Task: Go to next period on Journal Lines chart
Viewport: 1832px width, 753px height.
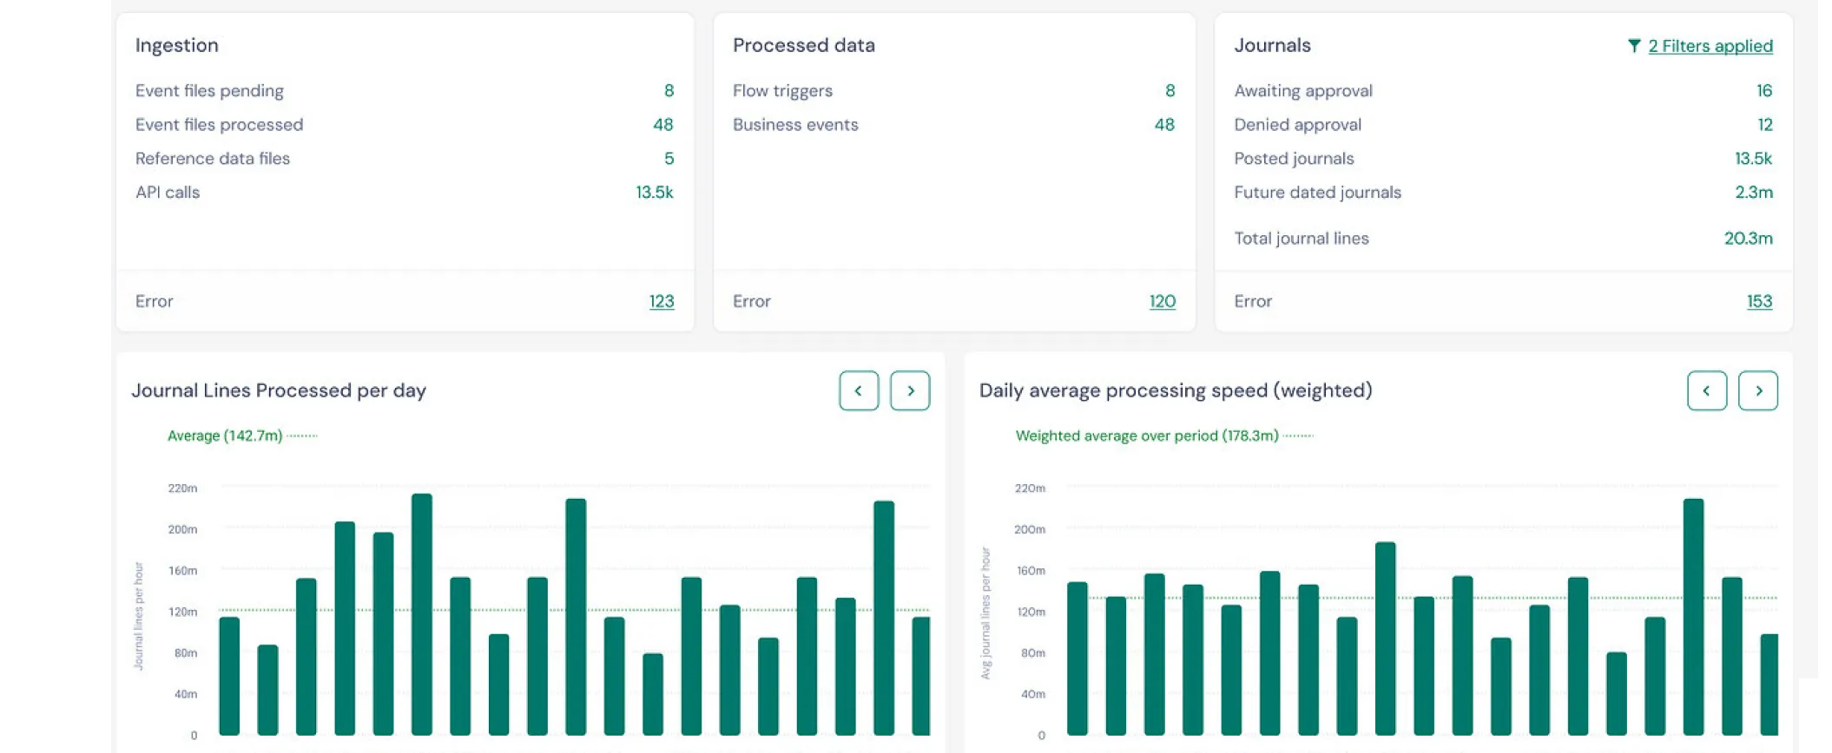Action: tap(910, 390)
